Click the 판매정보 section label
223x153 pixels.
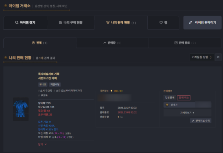(168, 91)
